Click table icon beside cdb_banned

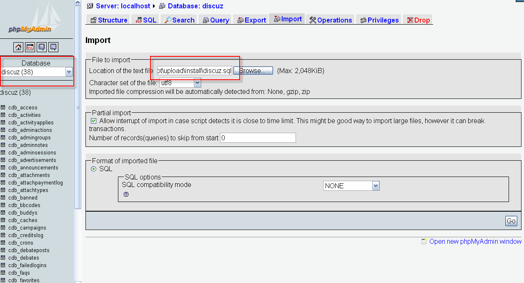pos(3,198)
